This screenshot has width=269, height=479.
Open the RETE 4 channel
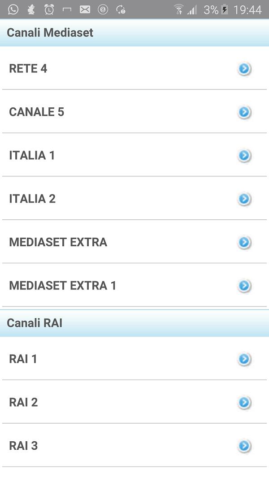[28, 68]
